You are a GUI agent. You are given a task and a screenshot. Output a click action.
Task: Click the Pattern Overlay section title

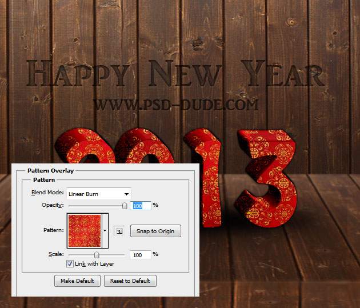pyautogui.click(x=50, y=170)
